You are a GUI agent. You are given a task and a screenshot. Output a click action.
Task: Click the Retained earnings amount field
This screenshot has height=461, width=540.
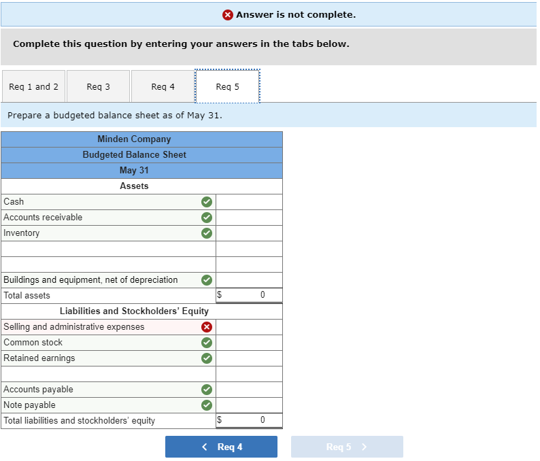pos(249,358)
